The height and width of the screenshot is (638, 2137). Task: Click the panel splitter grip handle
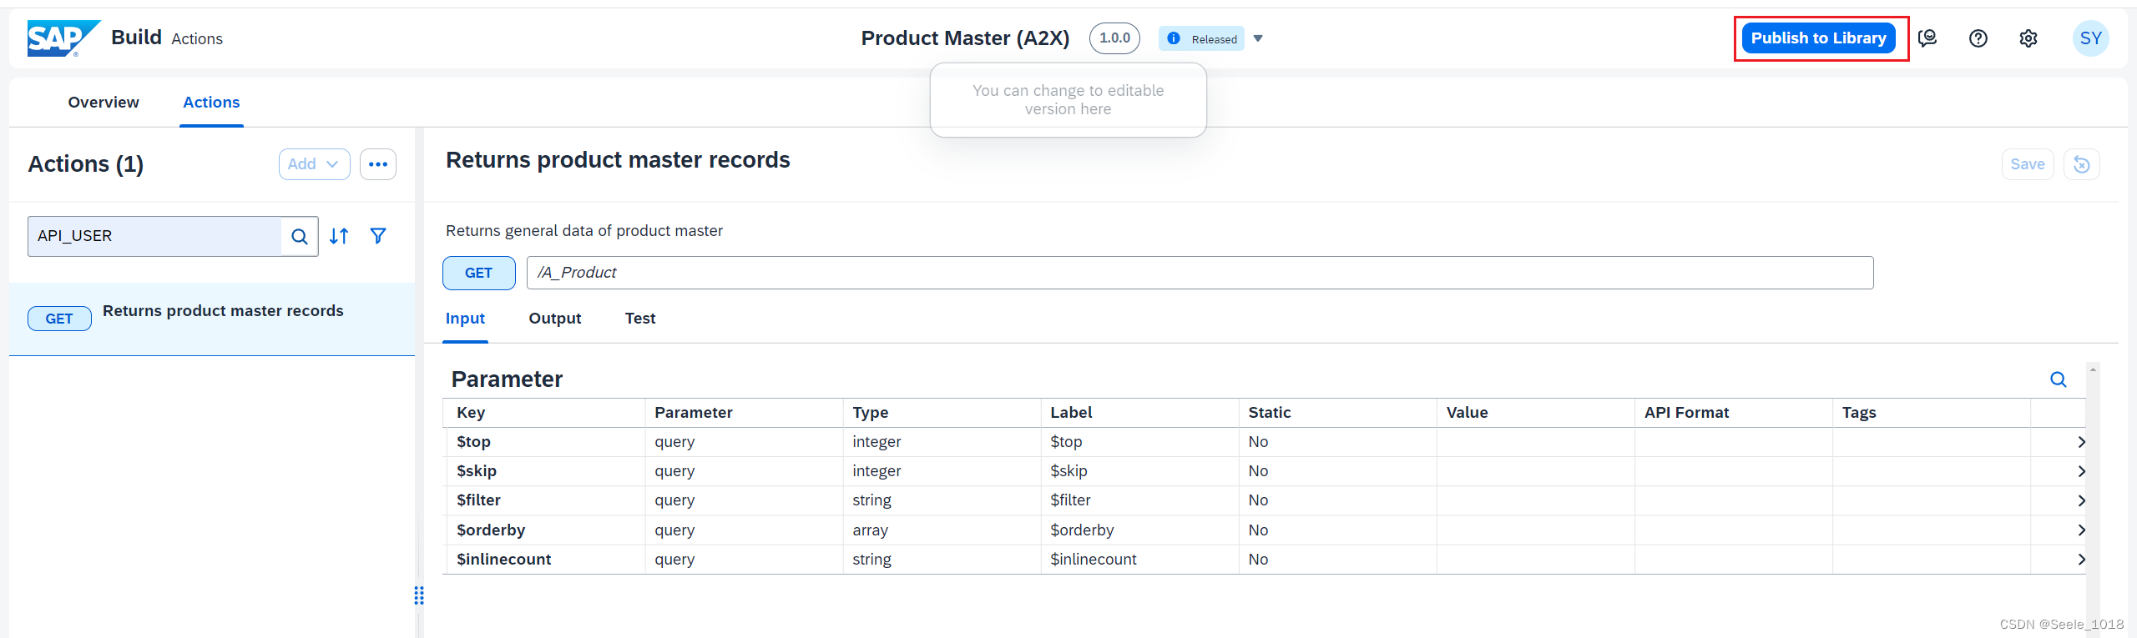coord(419,595)
